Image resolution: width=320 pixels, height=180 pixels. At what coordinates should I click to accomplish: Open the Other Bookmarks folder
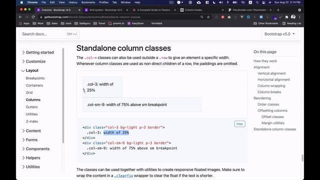click(x=265, y=23)
